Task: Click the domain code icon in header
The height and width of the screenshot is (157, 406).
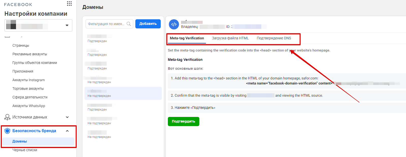Action: click(174, 24)
